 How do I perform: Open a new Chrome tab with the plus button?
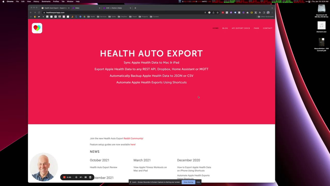coord(135,8)
